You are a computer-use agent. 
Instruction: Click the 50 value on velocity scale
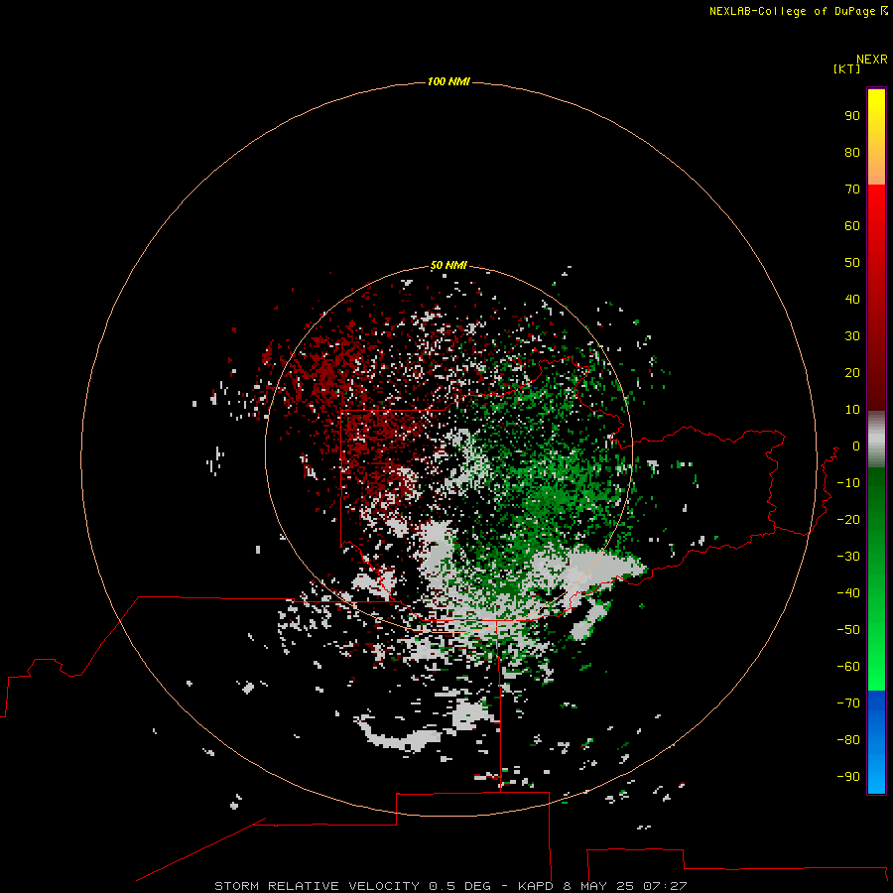[x=852, y=263]
